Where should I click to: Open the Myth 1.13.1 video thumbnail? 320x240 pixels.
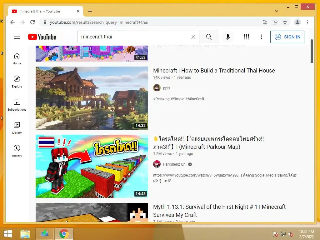coord(92,212)
